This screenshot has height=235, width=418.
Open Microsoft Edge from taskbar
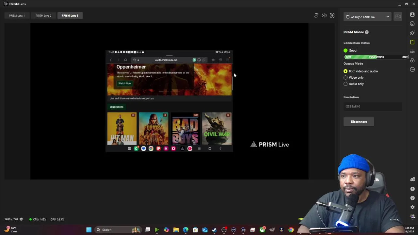(x=185, y=230)
